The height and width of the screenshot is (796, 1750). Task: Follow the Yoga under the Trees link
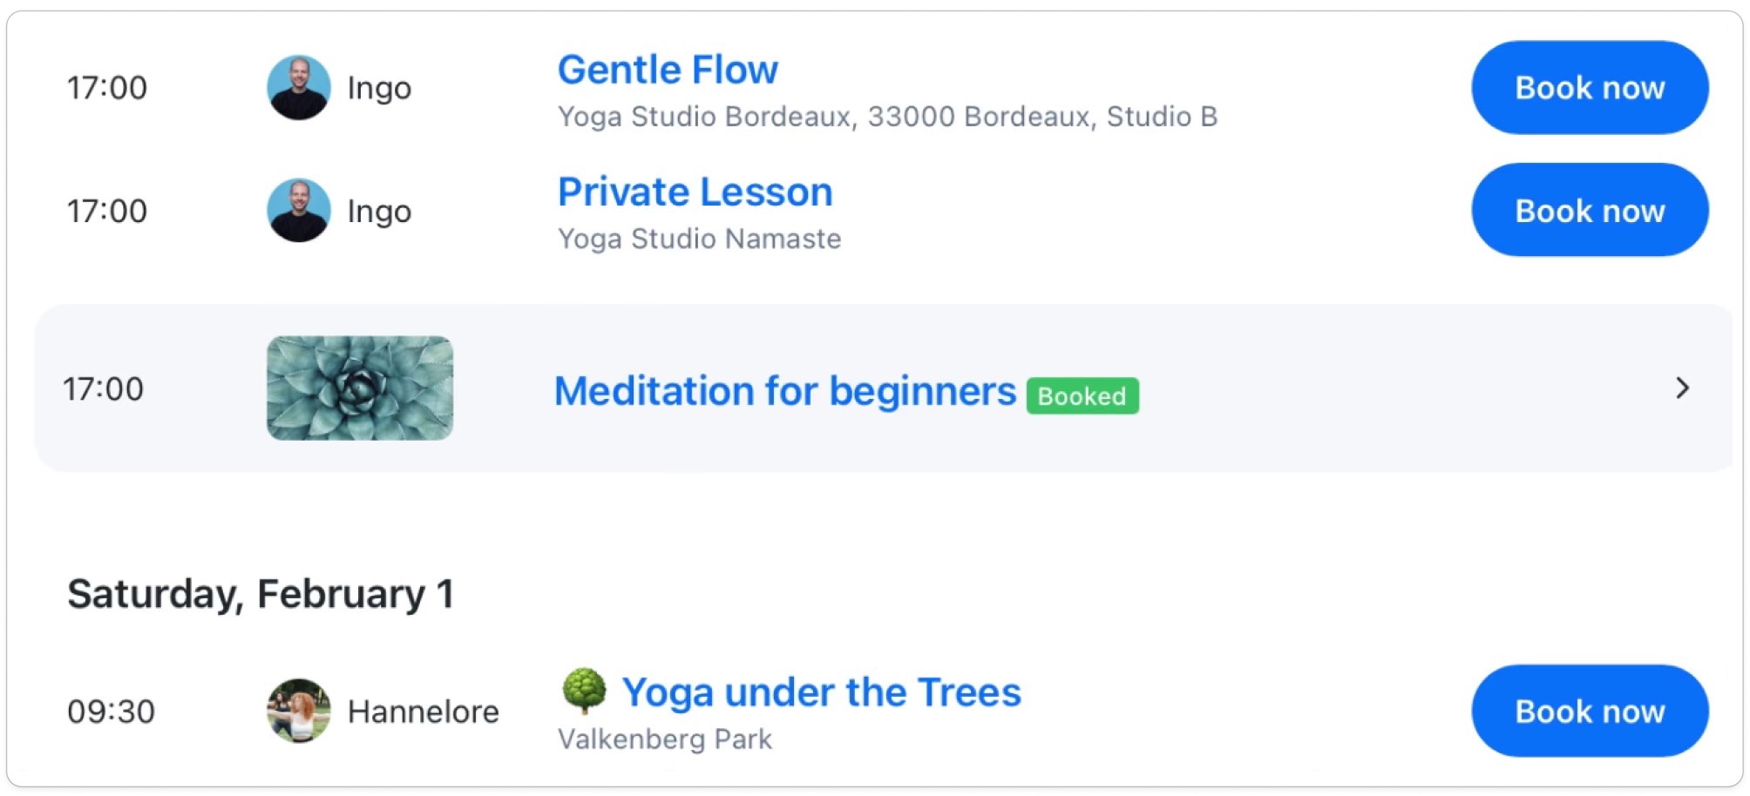coord(821,692)
